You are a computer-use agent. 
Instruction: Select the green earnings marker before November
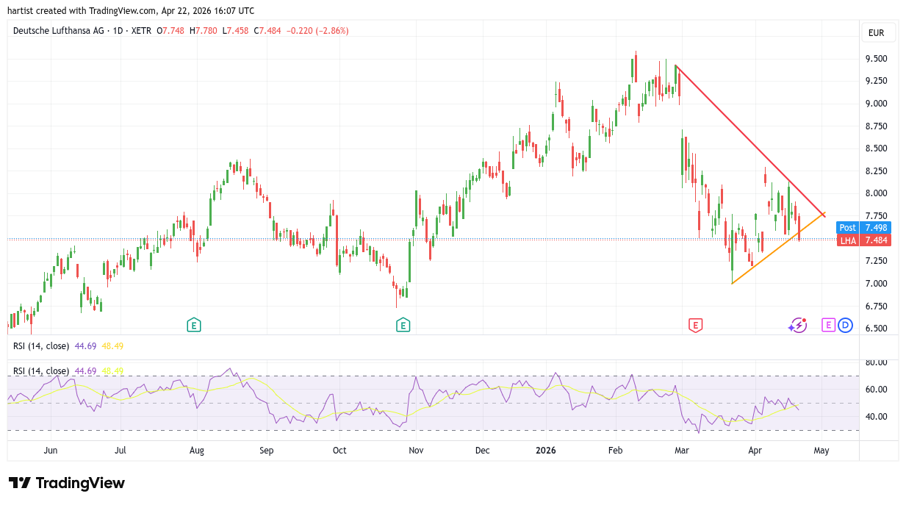click(x=402, y=325)
